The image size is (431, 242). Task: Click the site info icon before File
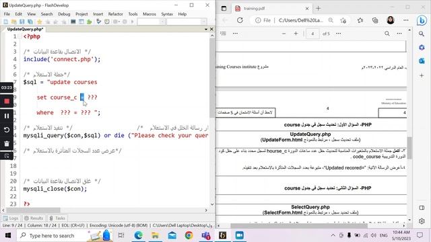[258, 20]
